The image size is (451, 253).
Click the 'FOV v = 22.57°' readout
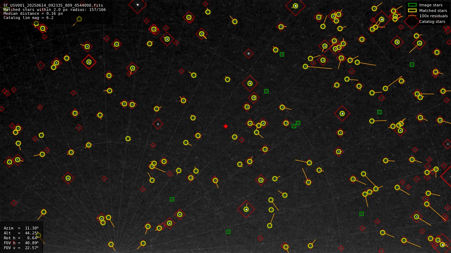21,248
